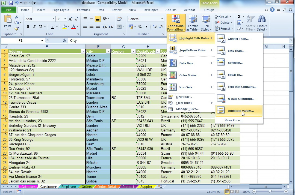The height and width of the screenshot is (195, 295).
Task: Click the Zoom In plus button
Action: click(x=286, y=192)
